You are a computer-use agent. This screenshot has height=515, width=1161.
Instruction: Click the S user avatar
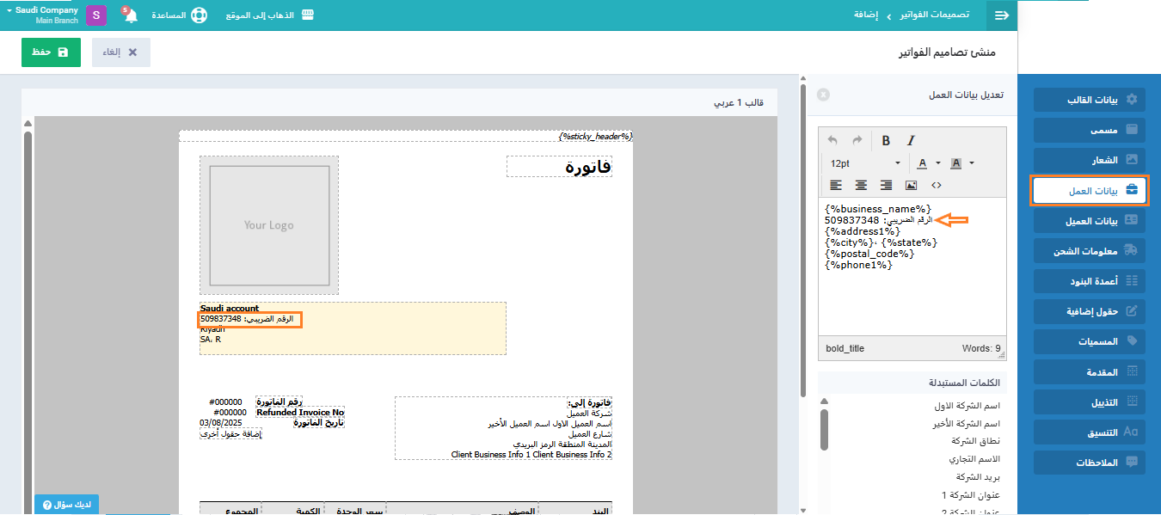click(96, 15)
